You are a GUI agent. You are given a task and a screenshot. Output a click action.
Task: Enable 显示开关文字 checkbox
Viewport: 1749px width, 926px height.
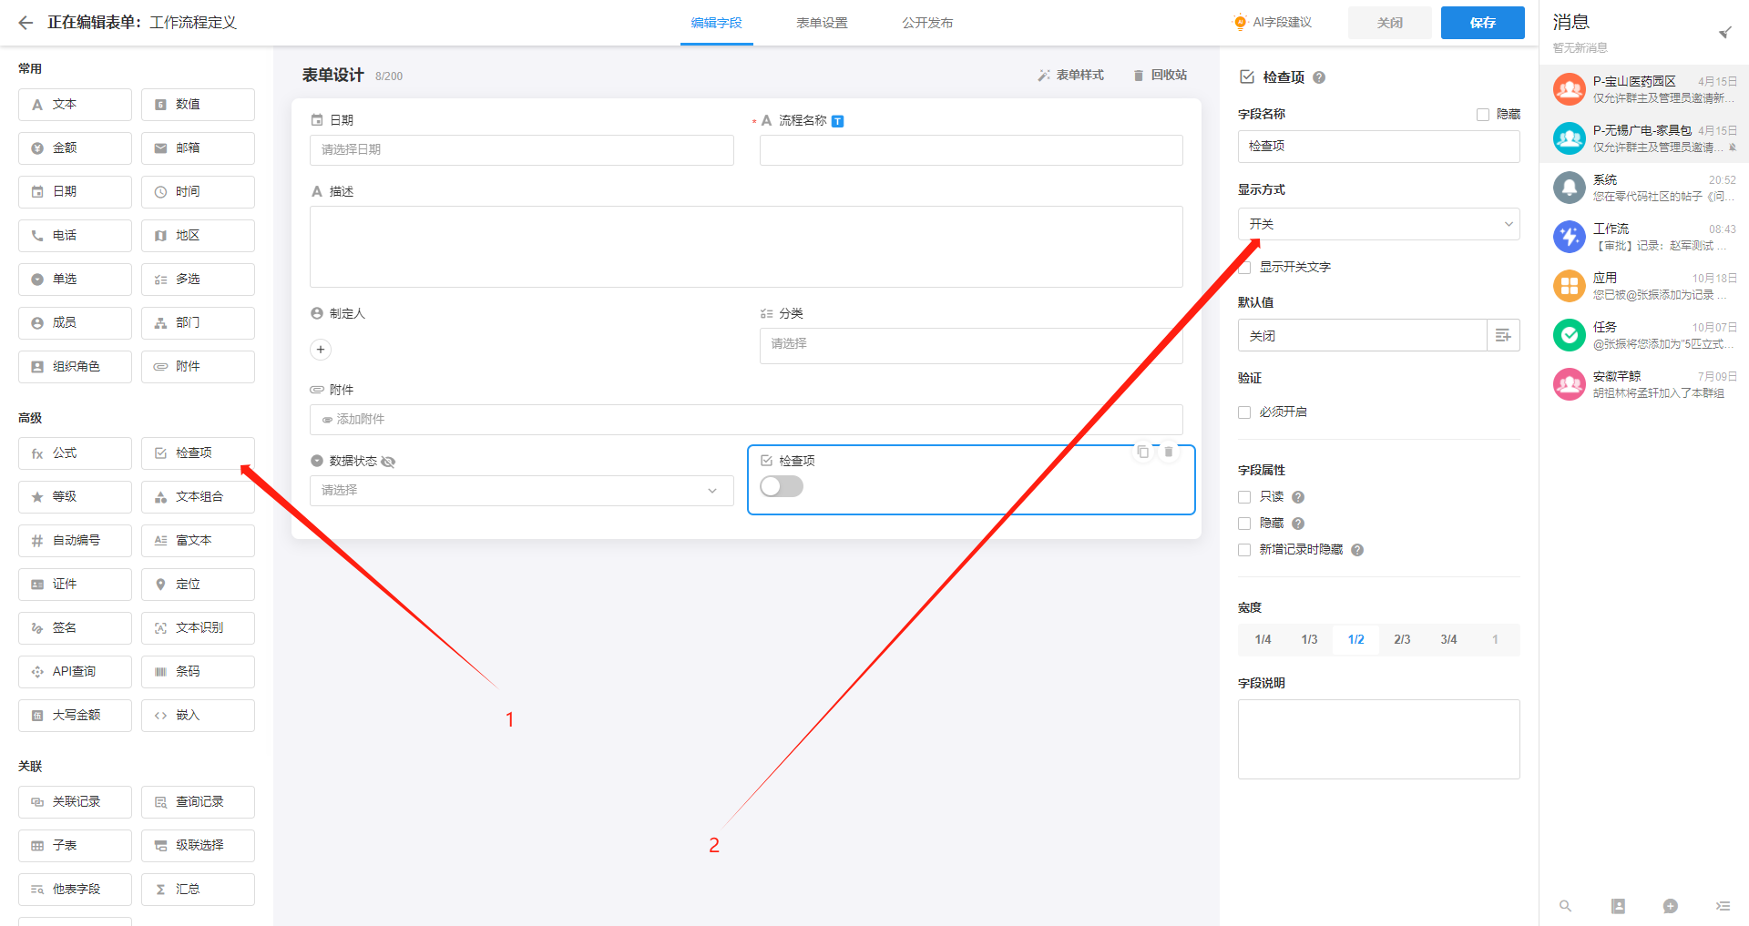click(1244, 268)
